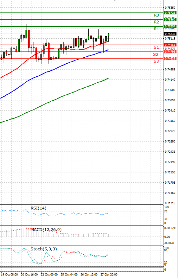178x279 pixels.
Task: Click the 19 Oct 08:00 time label
Action: pos(9,275)
